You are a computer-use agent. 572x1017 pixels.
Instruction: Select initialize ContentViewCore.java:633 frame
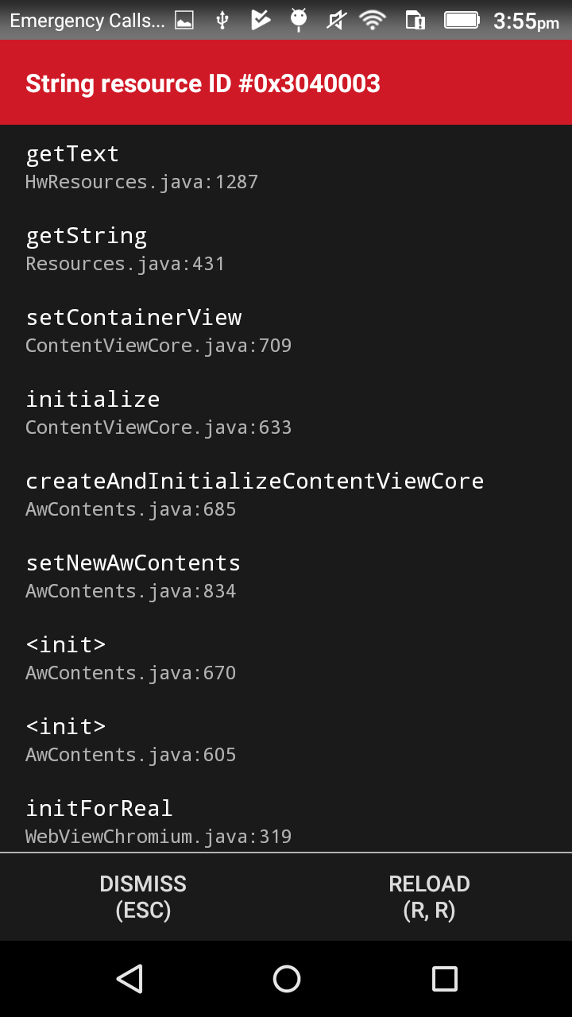click(x=286, y=412)
